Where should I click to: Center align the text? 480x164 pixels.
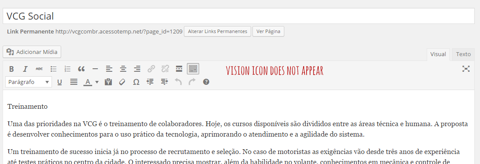click(x=123, y=69)
